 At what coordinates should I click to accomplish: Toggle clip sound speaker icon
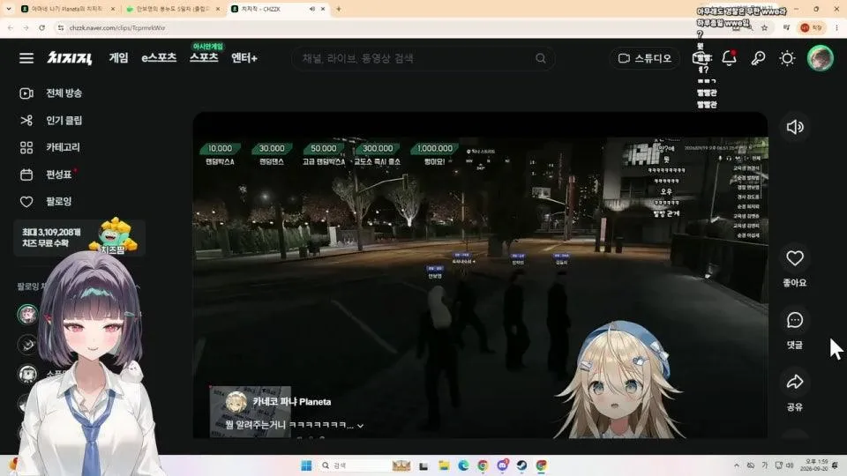pos(795,127)
